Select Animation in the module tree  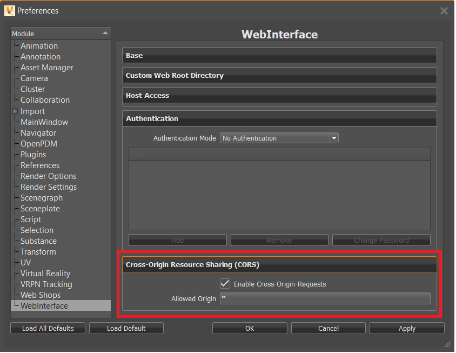pos(39,46)
